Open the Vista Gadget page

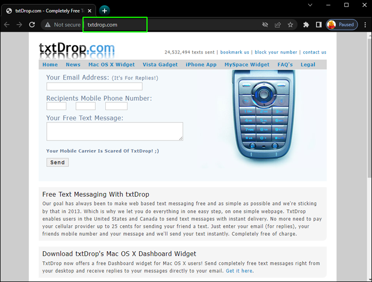point(160,65)
